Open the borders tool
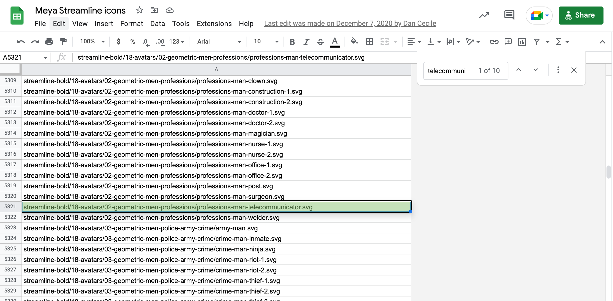Screen dimensions: 613x301 click(x=369, y=42)
